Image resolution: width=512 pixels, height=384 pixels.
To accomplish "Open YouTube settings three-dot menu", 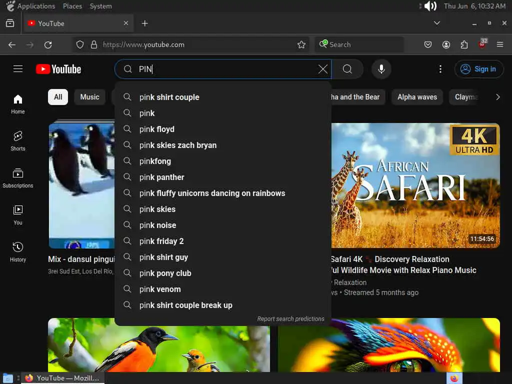I will 440,69.
